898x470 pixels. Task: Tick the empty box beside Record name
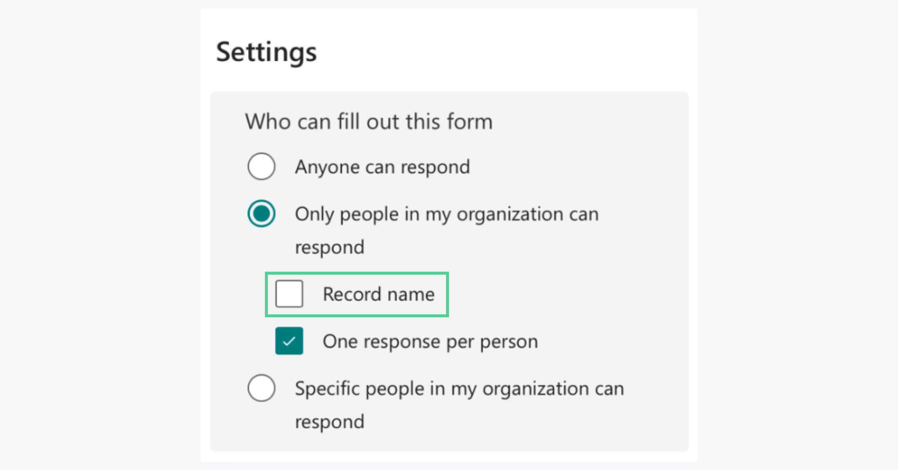click(289, 294)
